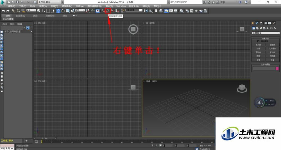281x150 pixels.
Task: Toggle Window/Crossing selection mode
Action: pos(53,11)
